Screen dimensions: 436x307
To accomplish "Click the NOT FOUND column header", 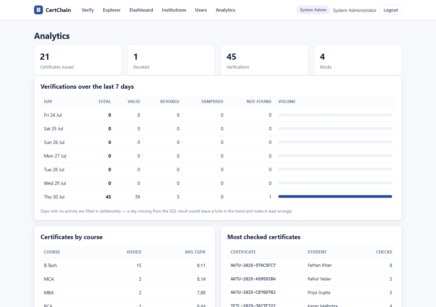I will [x=259, y=102].
